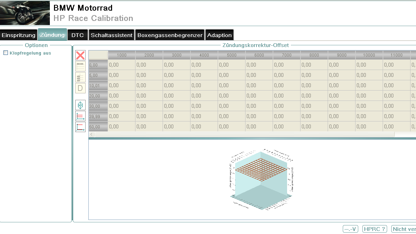416x234 pixels.
Task: Select the 3D cube view icon
Action: pos(80,105)
